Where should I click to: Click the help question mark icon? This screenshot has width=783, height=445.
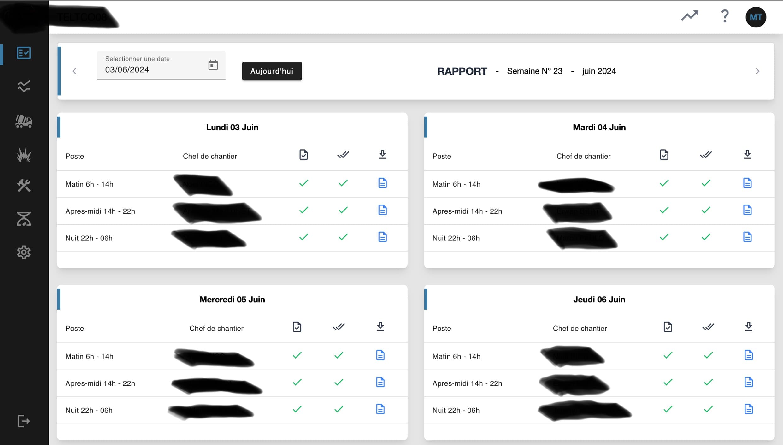(x=725, y=16)
